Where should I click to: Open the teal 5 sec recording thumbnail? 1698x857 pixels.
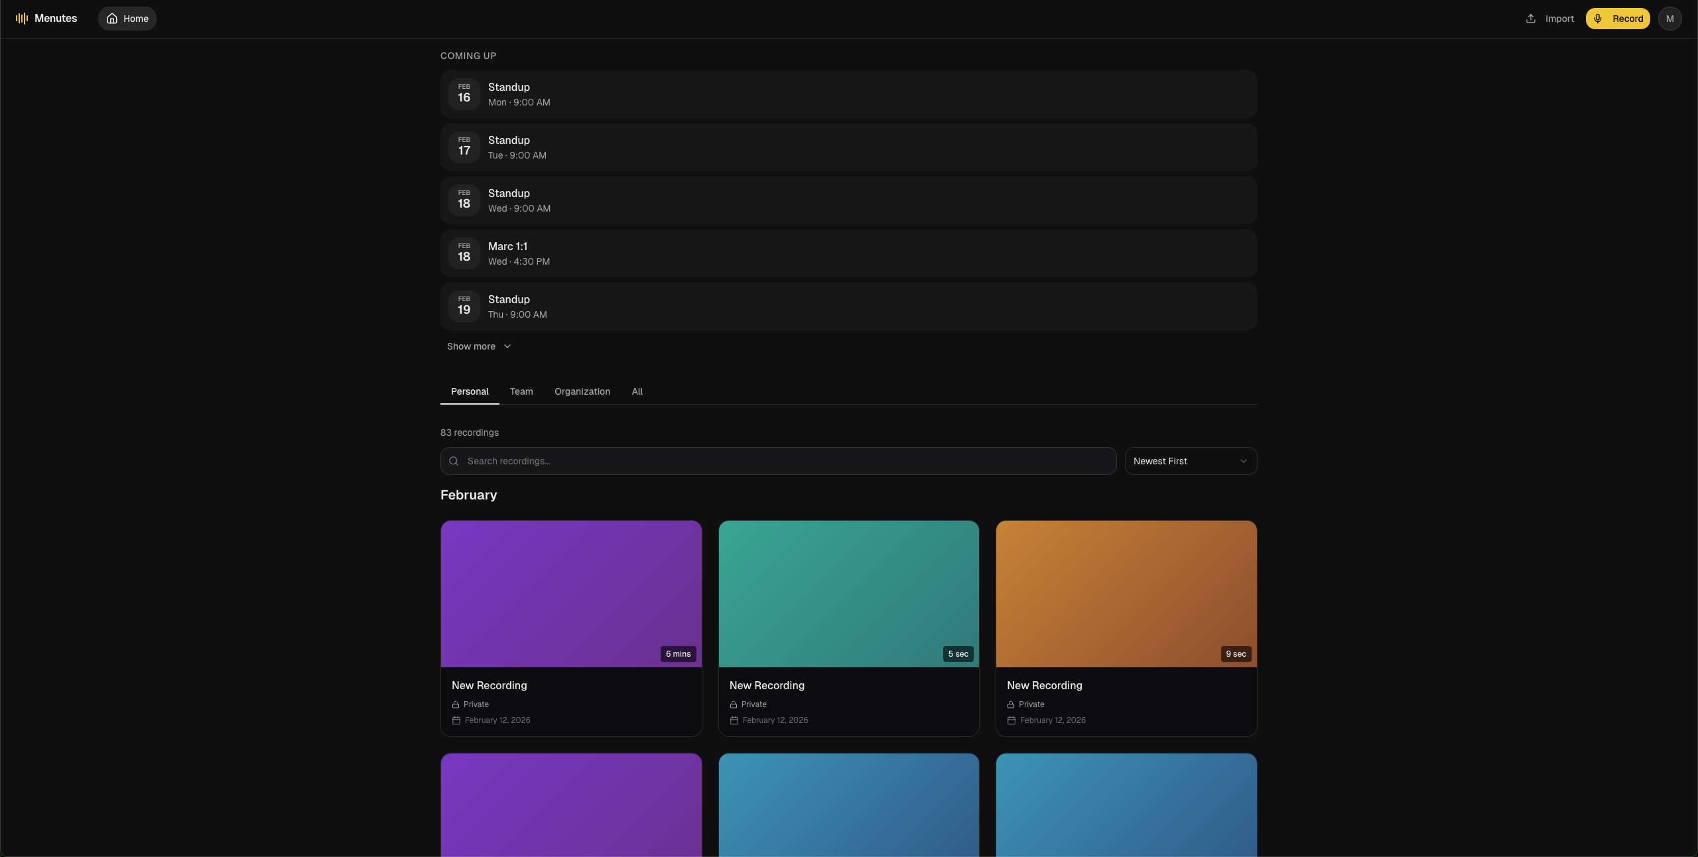click(848, 593)
